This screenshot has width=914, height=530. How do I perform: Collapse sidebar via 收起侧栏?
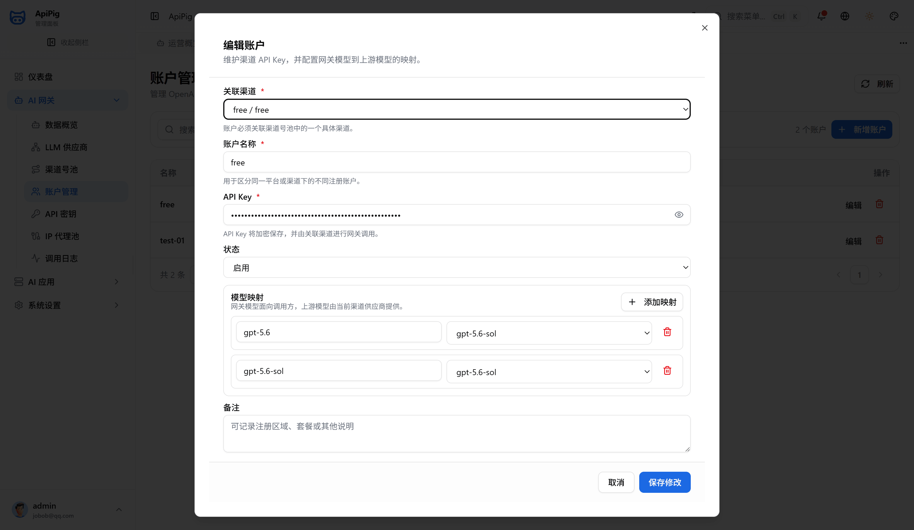tap(68, 42)
